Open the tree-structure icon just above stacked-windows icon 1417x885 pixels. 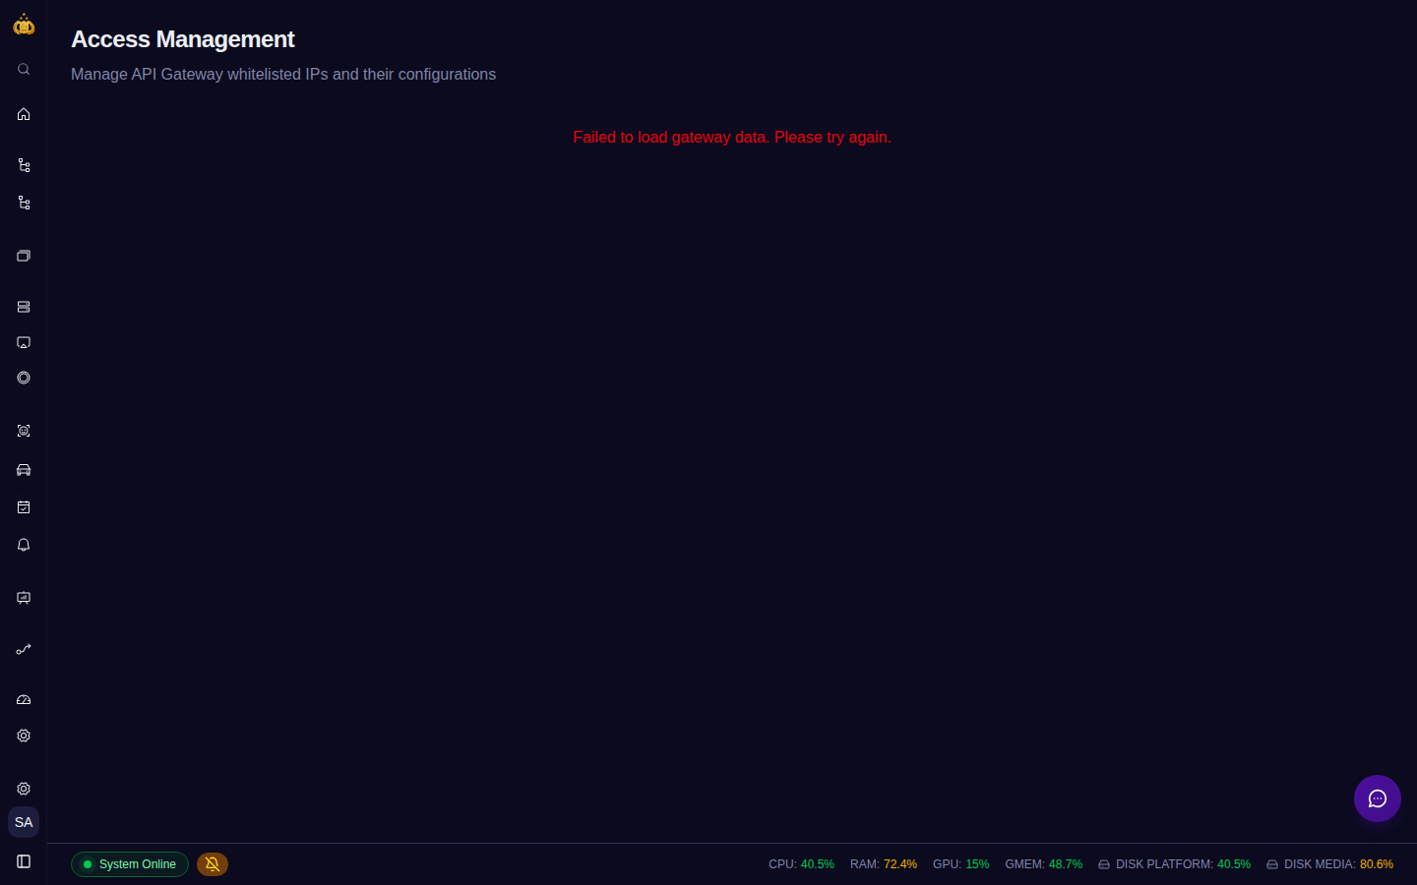click(24, 203)
